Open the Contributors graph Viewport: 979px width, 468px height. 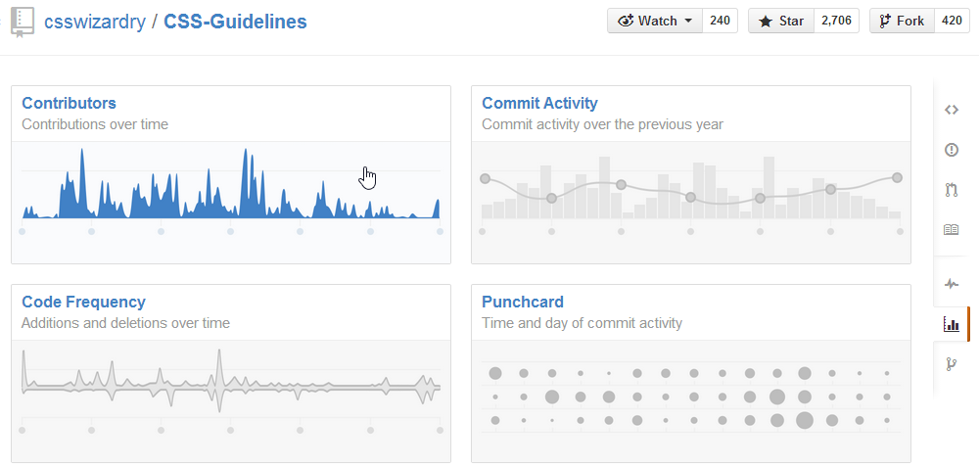coord(69,103)
